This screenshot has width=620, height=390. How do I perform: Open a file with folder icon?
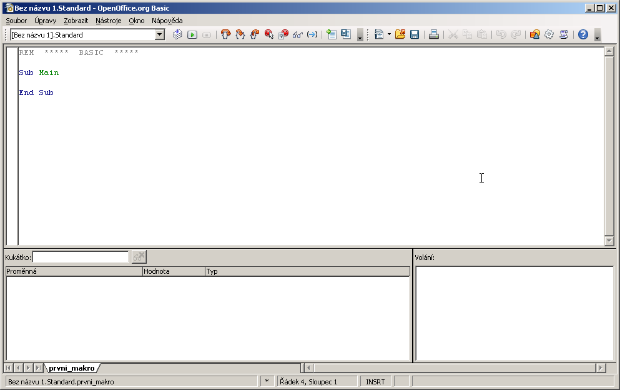pos(400,35)
